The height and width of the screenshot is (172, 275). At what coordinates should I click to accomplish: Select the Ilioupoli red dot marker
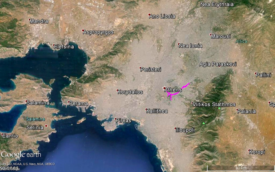[x=176, y=128]
